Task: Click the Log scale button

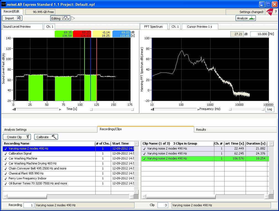Action: 269,109
